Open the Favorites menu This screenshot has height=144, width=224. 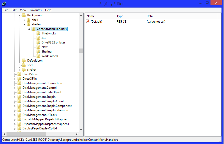[x=36, y=10]
